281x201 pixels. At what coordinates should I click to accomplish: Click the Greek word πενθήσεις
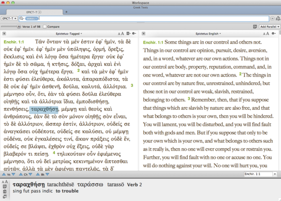pos(16,109)
